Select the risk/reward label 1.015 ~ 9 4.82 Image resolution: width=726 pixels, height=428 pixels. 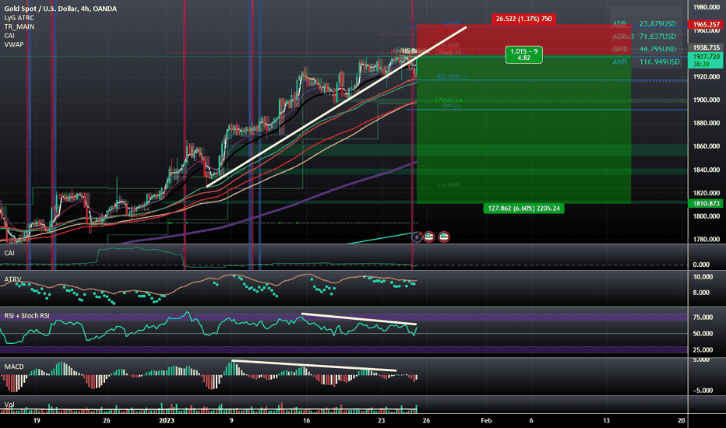[523, 54]
